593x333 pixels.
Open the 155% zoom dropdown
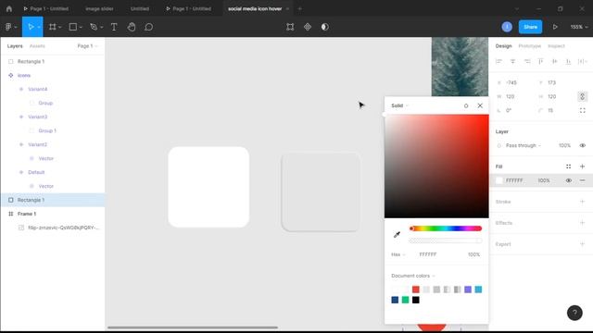(x=579, y=27)
